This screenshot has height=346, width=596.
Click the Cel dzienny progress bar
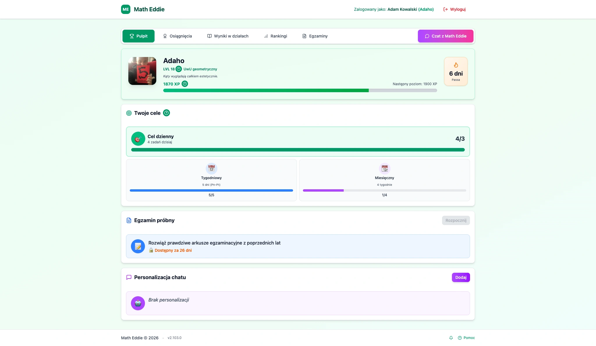click(298, 150)
